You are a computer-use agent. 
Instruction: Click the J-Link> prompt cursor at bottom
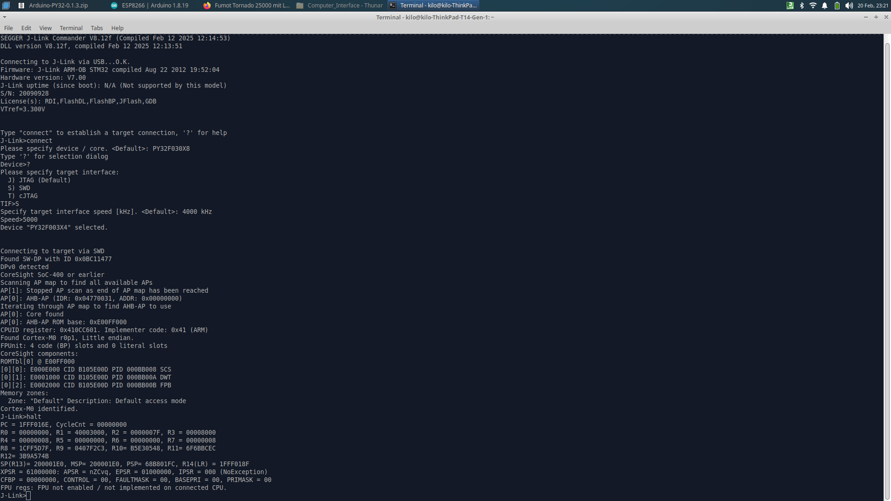pos(28,495)
